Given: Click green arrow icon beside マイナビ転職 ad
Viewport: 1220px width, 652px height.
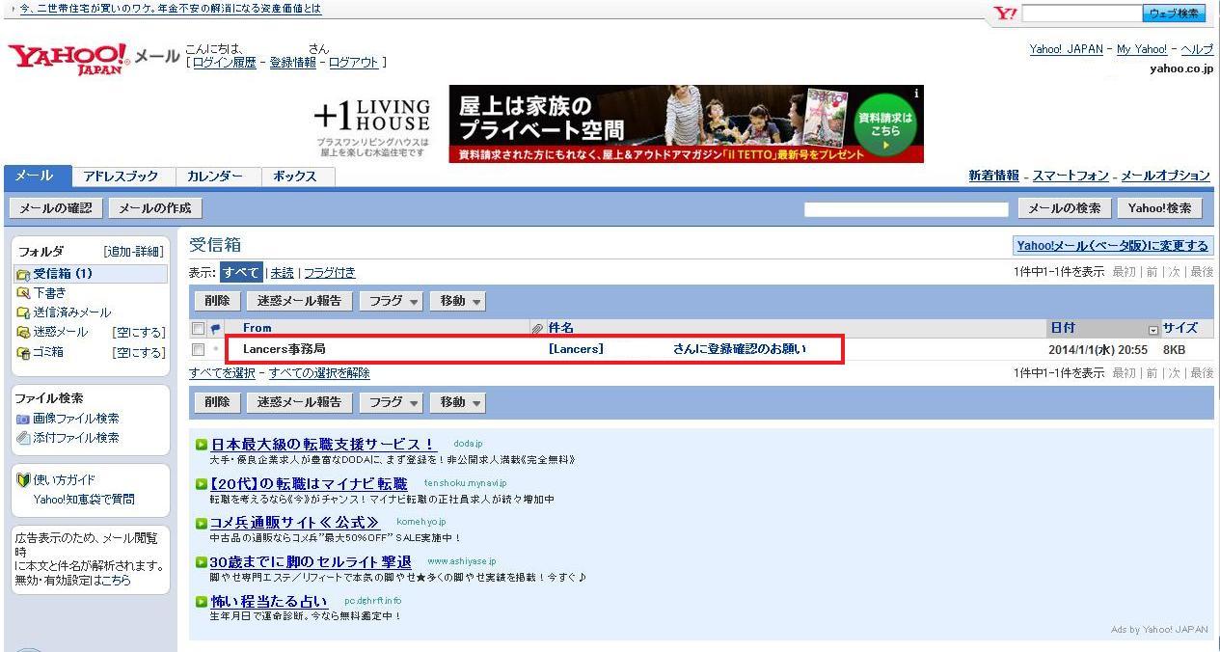Looking at the screenshot, I should point(202,484).
